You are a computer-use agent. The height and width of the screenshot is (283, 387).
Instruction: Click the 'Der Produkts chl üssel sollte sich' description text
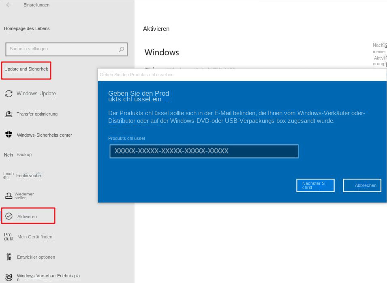pyautogui.click(x=236, y=117)
